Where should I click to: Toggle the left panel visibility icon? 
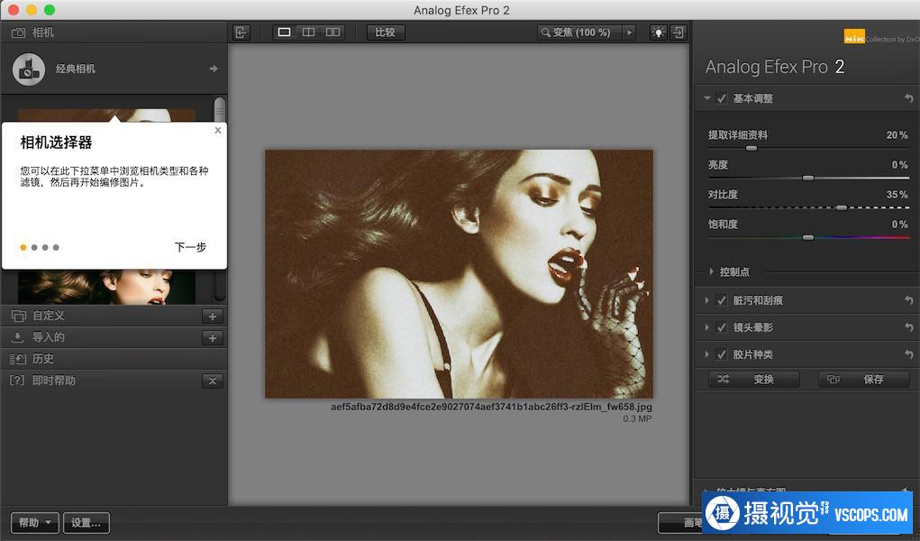pos(241,32)
